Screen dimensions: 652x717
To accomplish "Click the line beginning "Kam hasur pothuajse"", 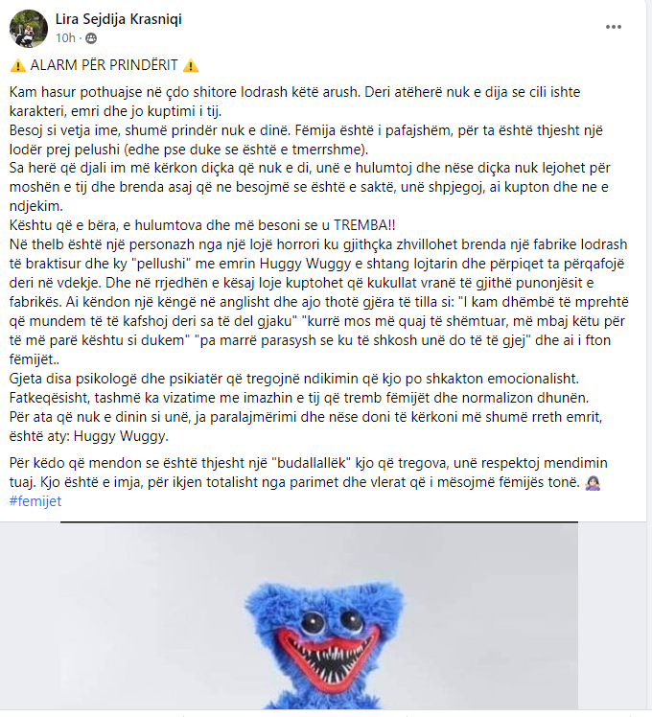I will click(294, 92).
